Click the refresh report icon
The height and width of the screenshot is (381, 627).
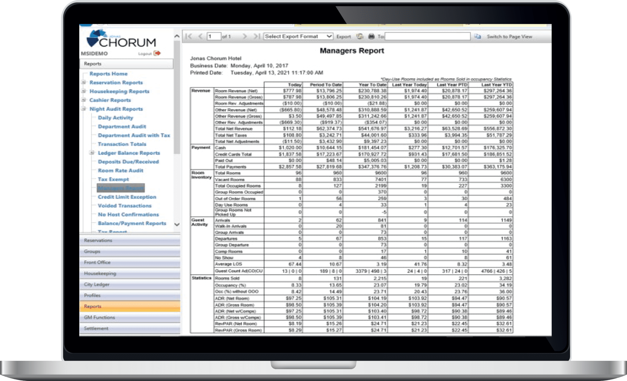pyautogui.click(x=360, y=36)
